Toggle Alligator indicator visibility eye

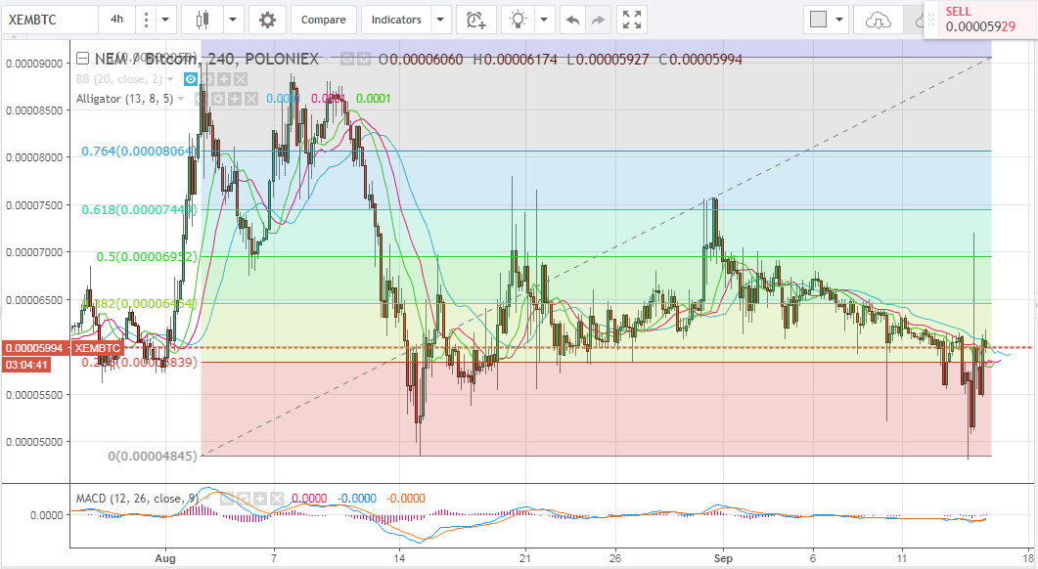(x=202, y=100)
